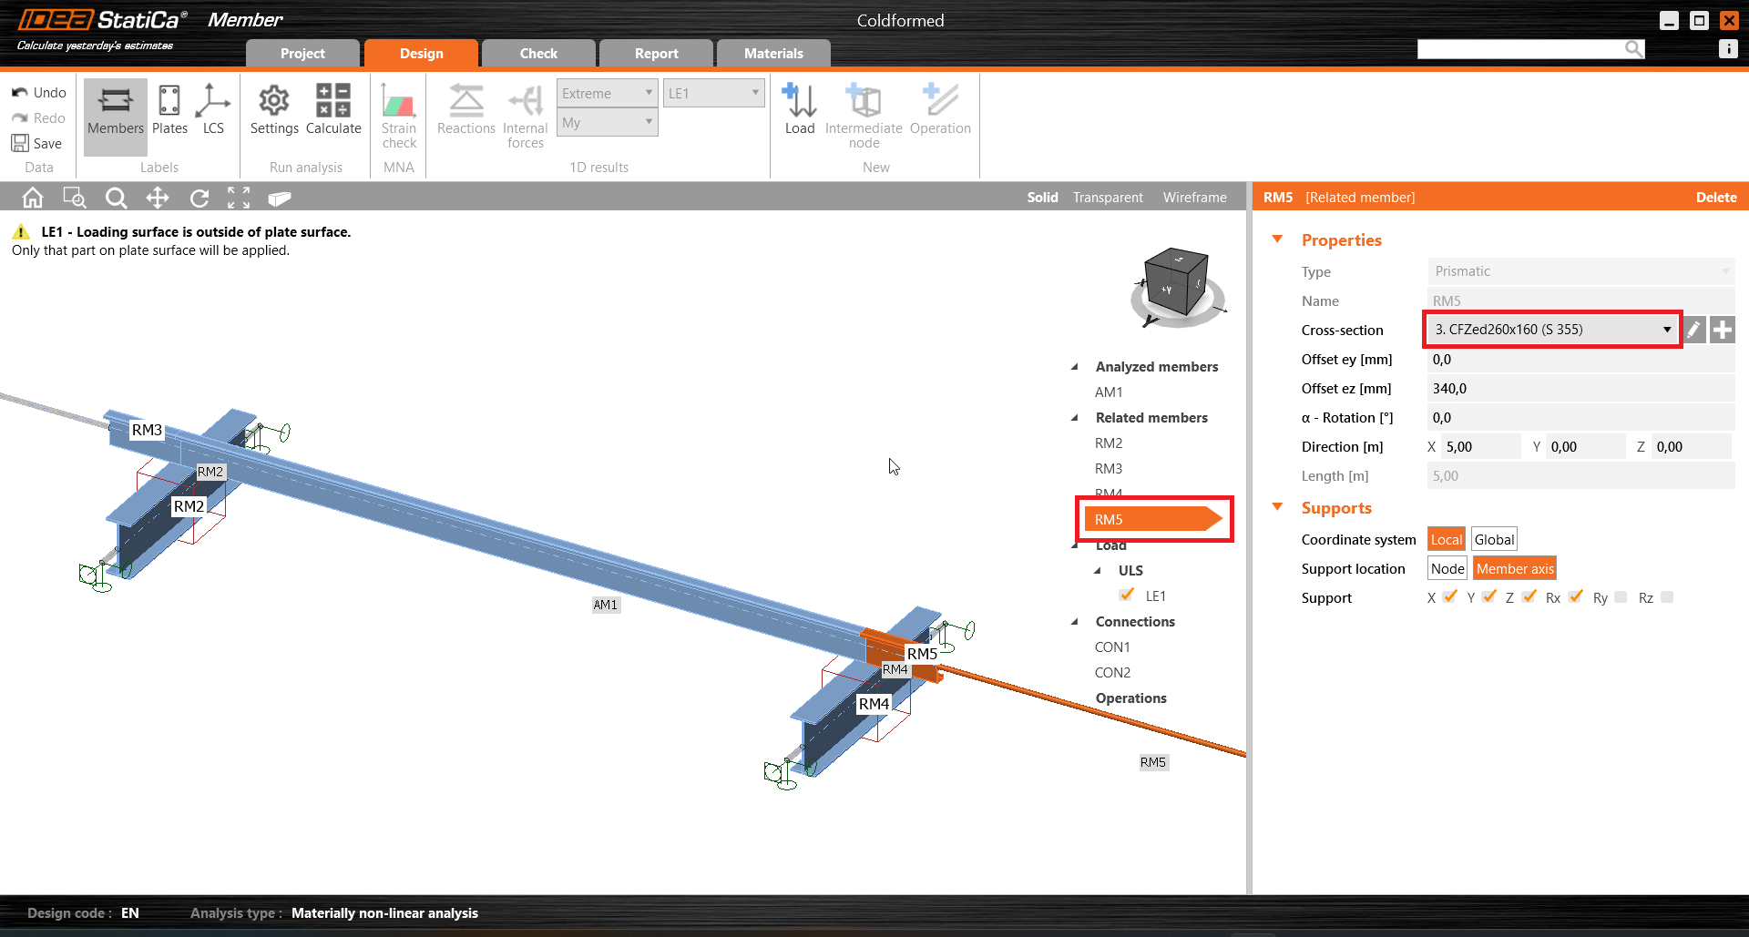
Task: Add a new Load
Action: [800, 109]
